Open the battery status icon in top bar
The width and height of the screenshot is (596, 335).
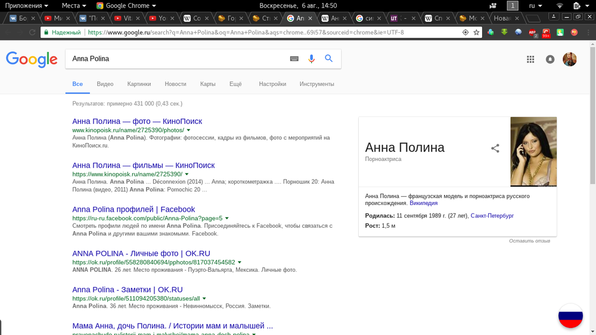click(577, 5)
